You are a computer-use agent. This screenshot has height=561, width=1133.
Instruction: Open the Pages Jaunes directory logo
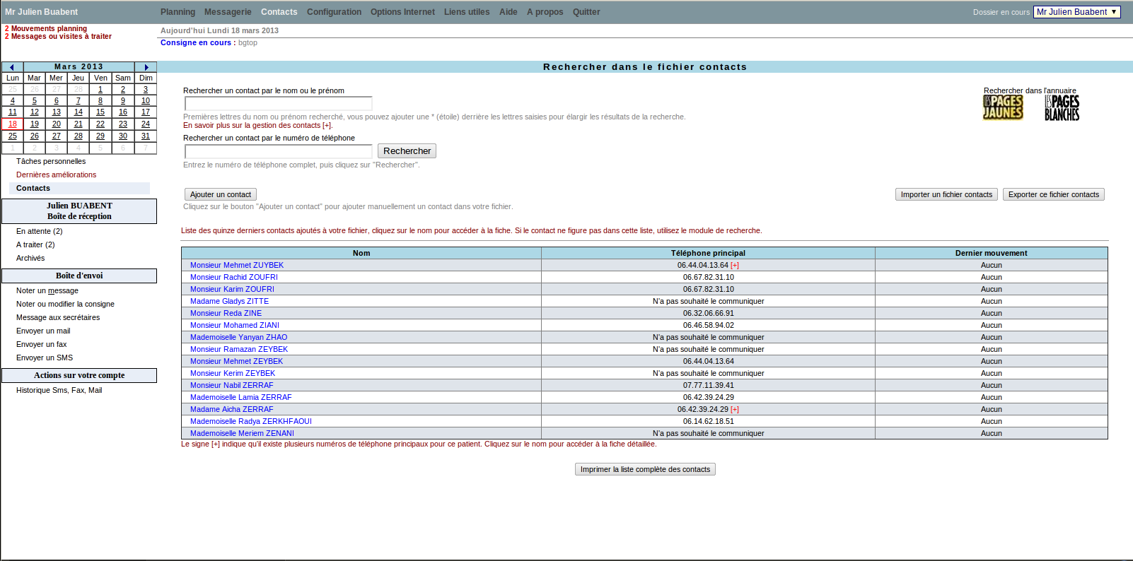click(x=1003, y=107)
